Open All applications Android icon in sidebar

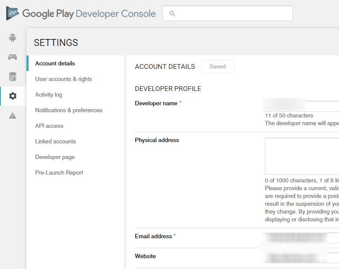(13, 38)
